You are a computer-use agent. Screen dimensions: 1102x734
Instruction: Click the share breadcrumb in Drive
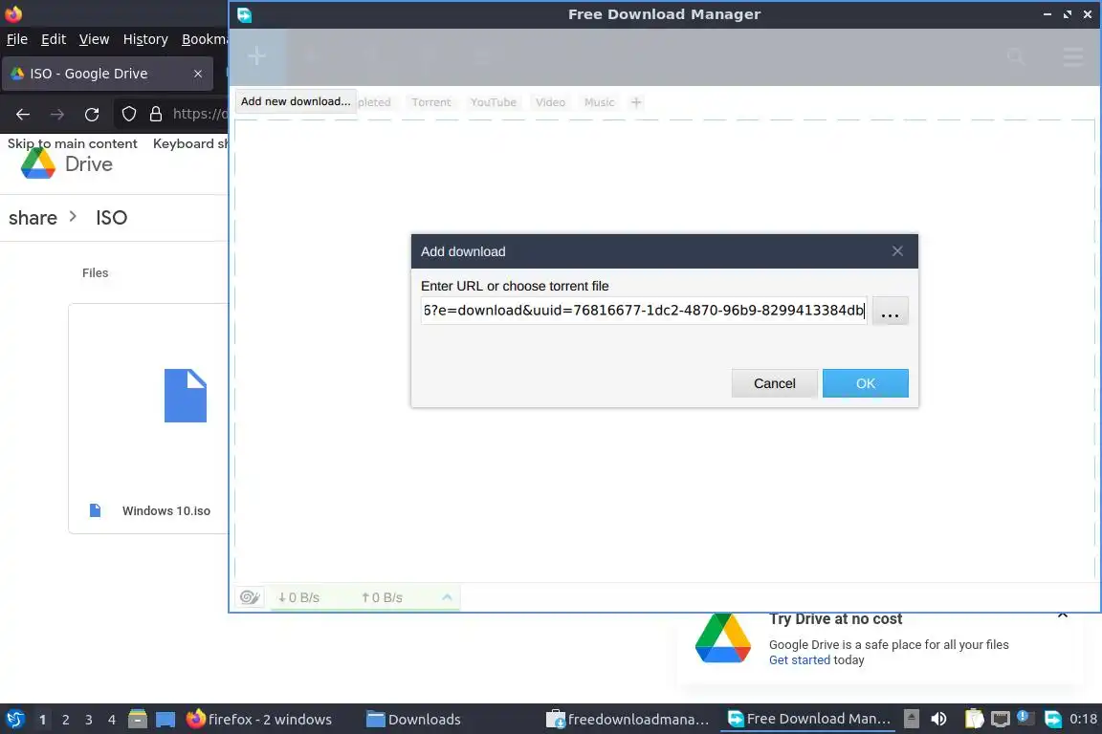tap(33, 218)
